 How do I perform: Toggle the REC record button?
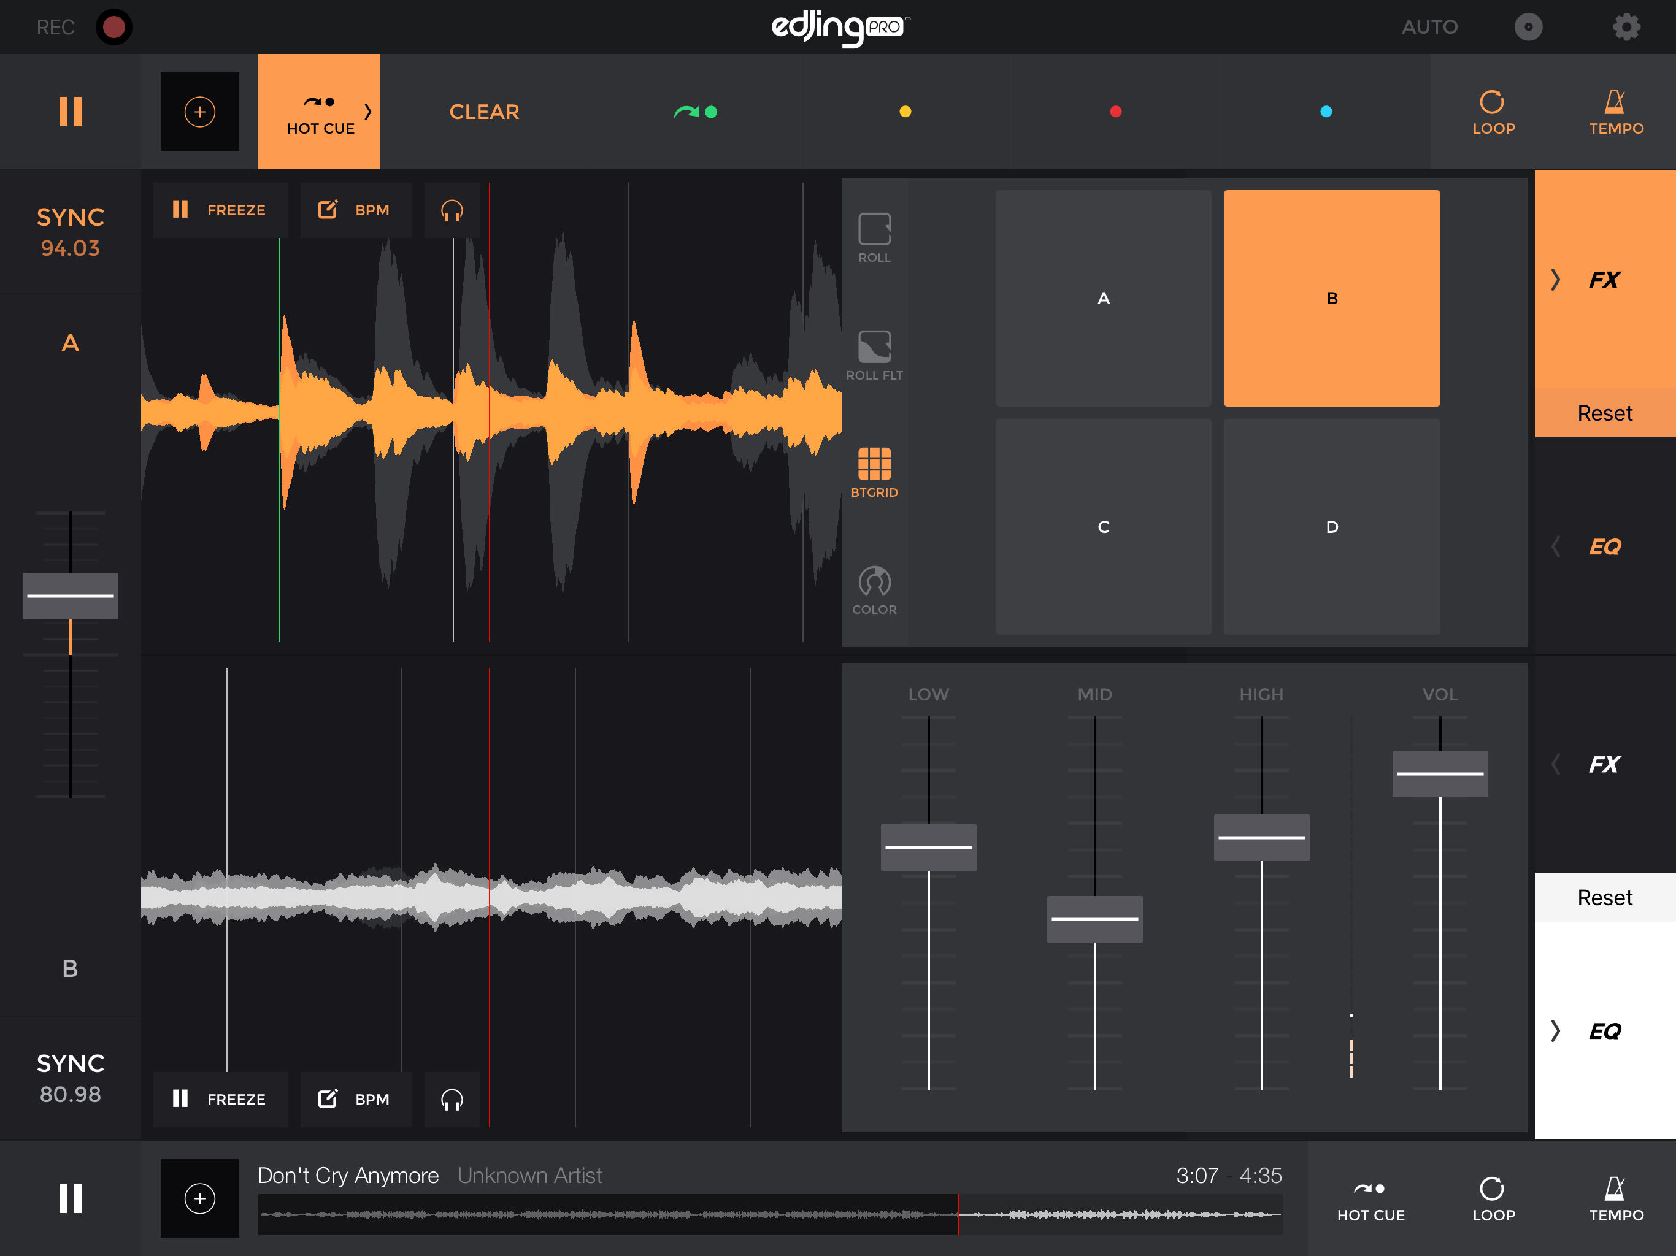coord(113,27)
